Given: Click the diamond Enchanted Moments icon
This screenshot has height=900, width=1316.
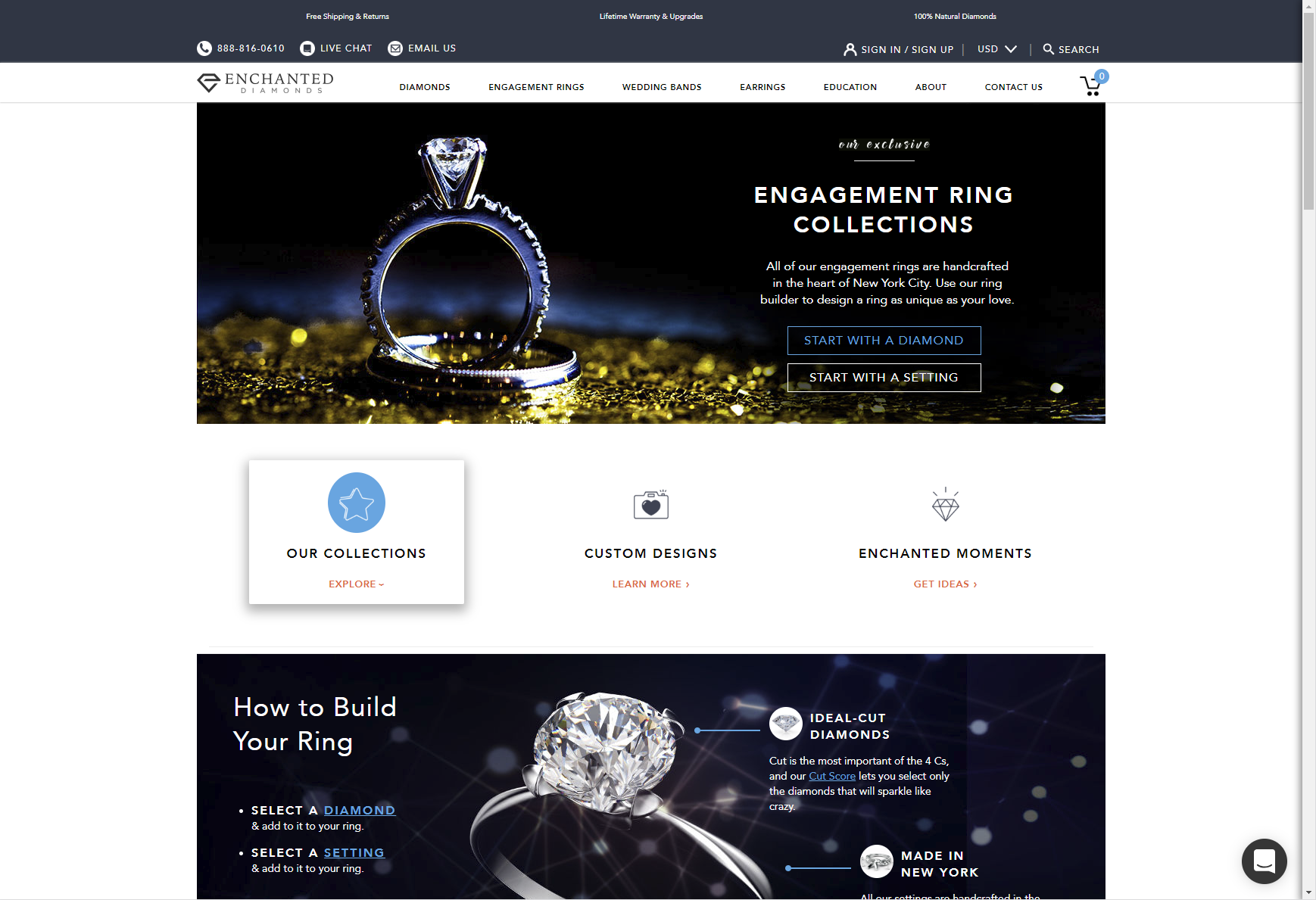Looking at the screenshot, I should click(946, 504).
